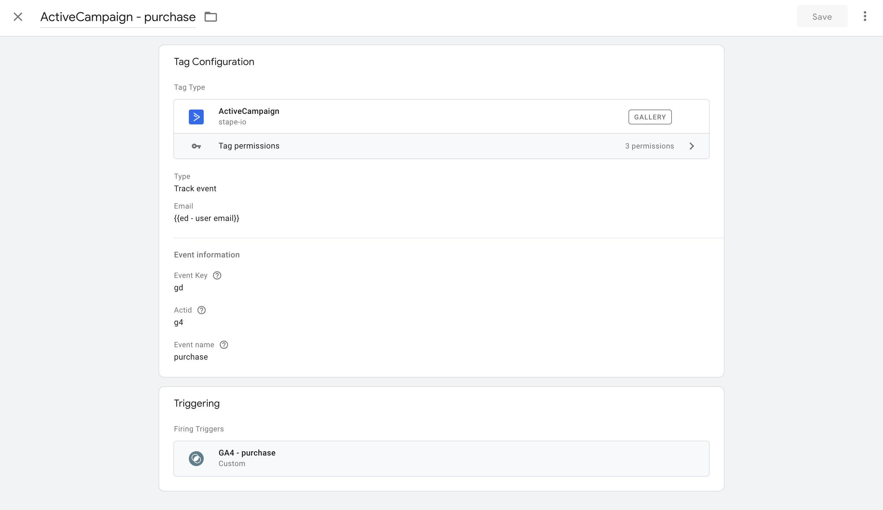Click the '{{ed - user email}}' value
883x510 pixels.
tap(207, 218)
